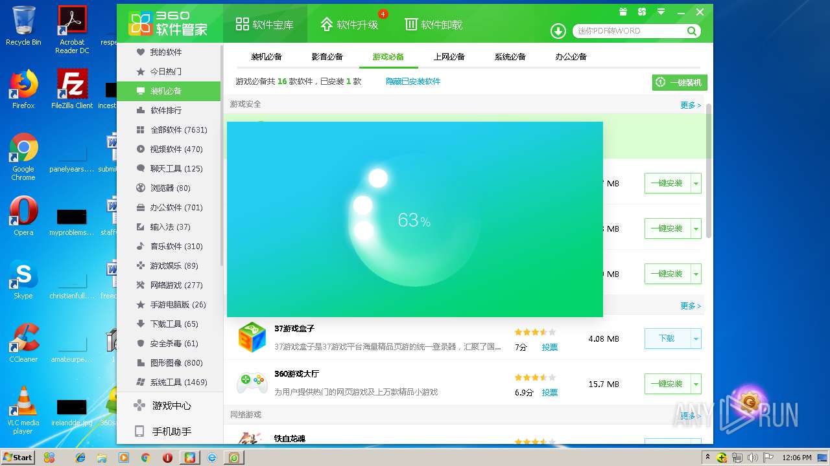The width and height of the screenshot is (830, 466).
Task: Open VLC media player desktop shortcut
Action: (23, 410)
